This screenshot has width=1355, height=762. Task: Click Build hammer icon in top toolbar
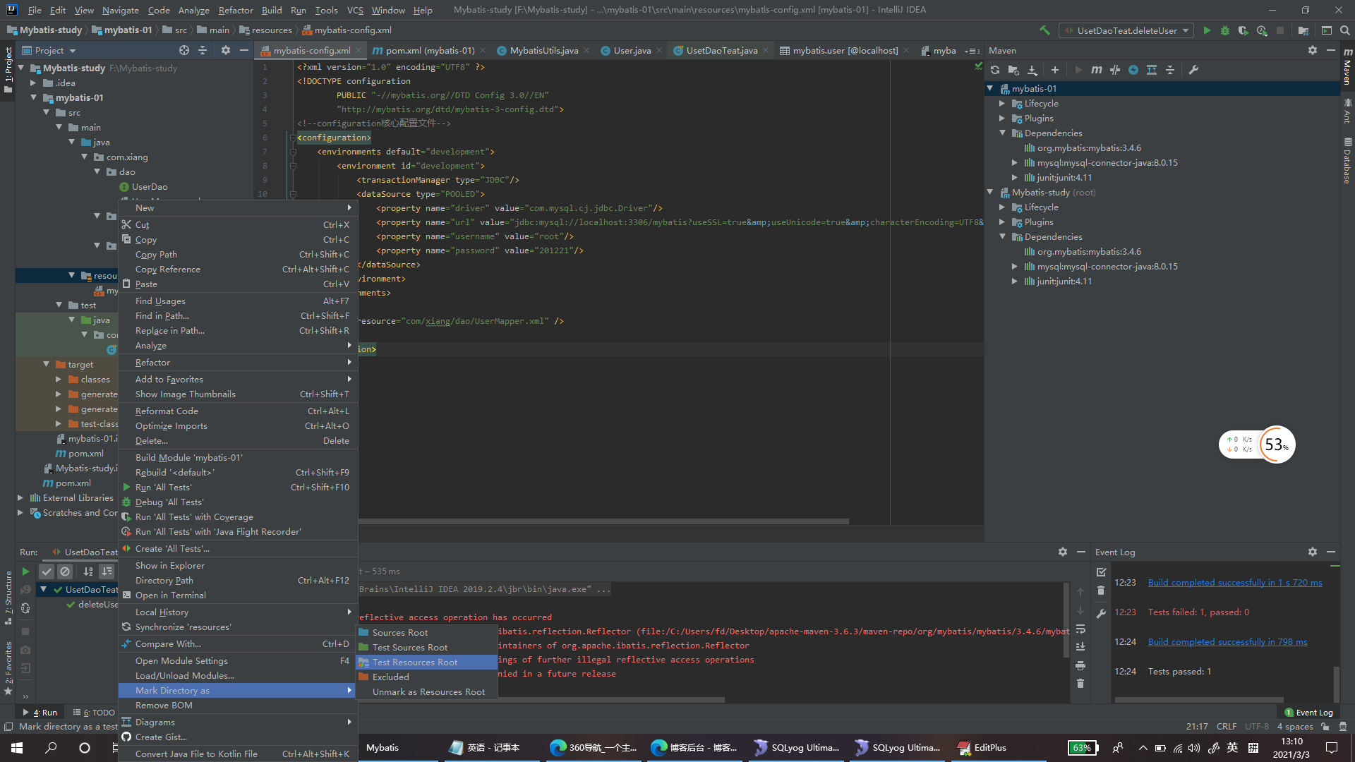pos(1044,30)
